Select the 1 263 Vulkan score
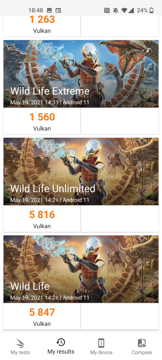Viewport: 162px width, 360px height. 42,25
